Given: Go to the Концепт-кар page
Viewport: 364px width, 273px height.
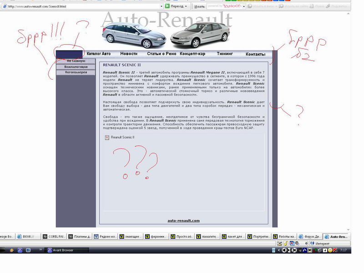Looking at the screenshot, I should 192,54.
